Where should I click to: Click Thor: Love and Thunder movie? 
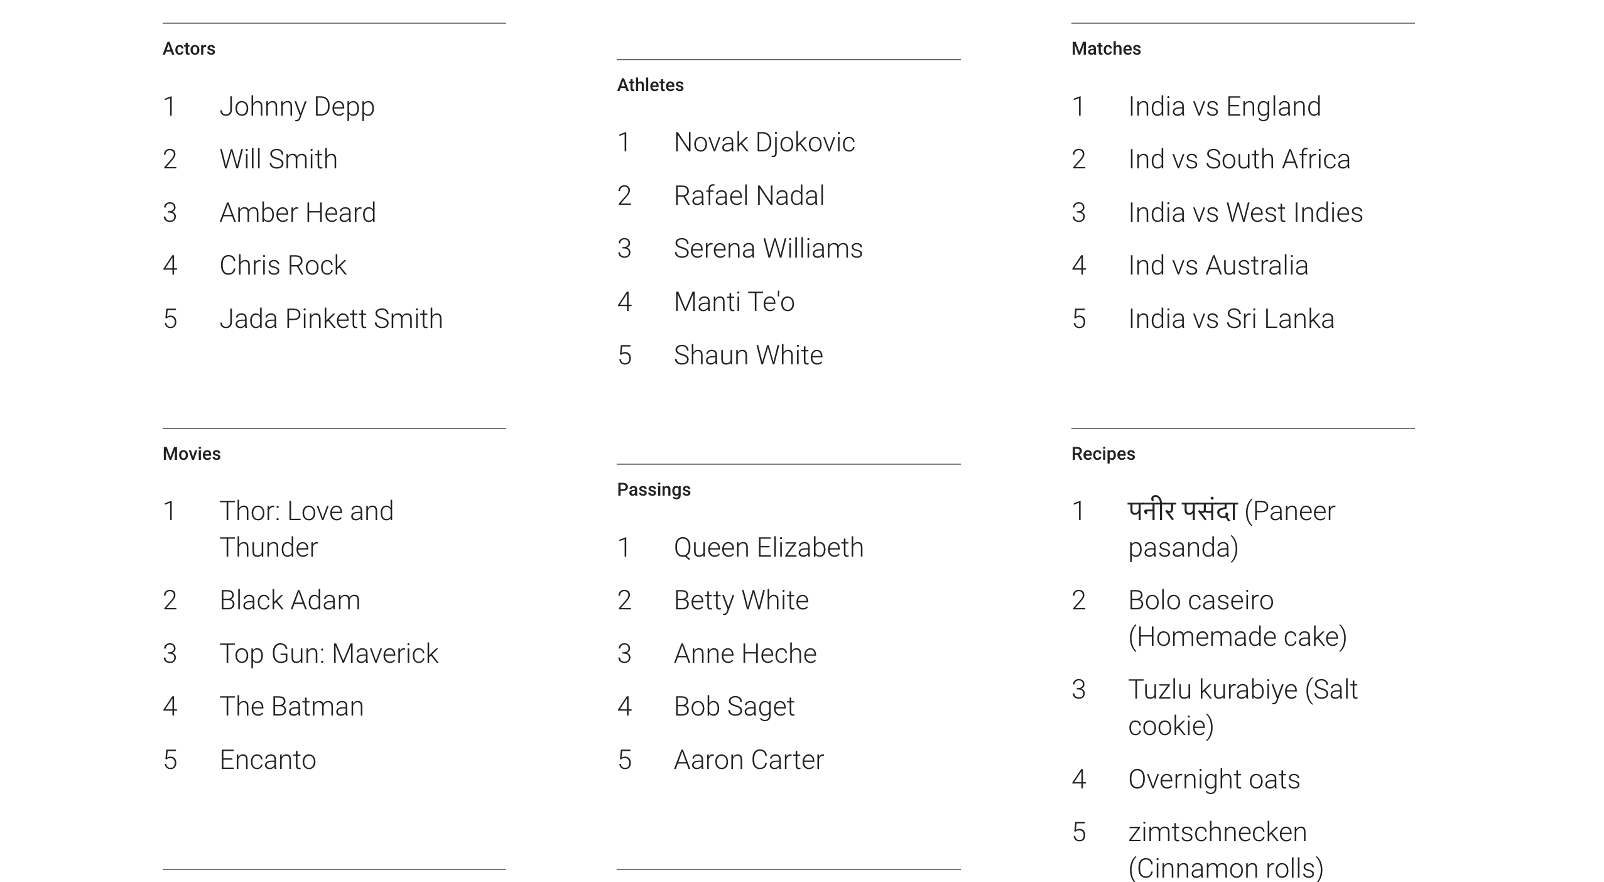(x=306, y=529)
